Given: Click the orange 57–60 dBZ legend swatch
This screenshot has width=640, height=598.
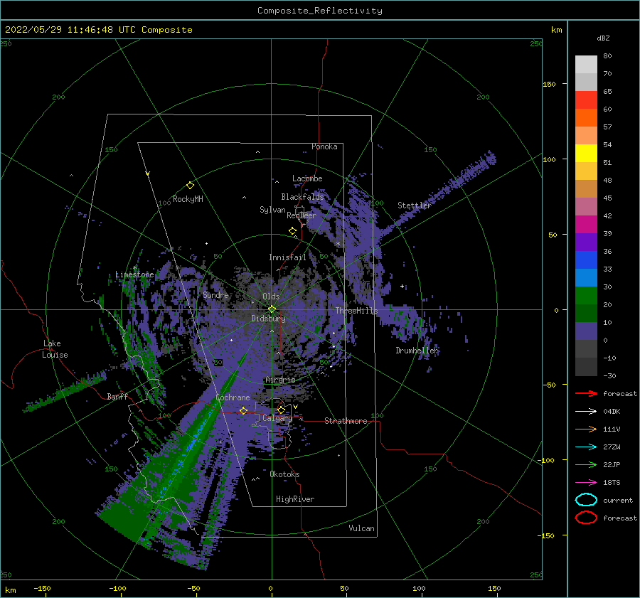Looking at the screenshot, I should point(586,118).
